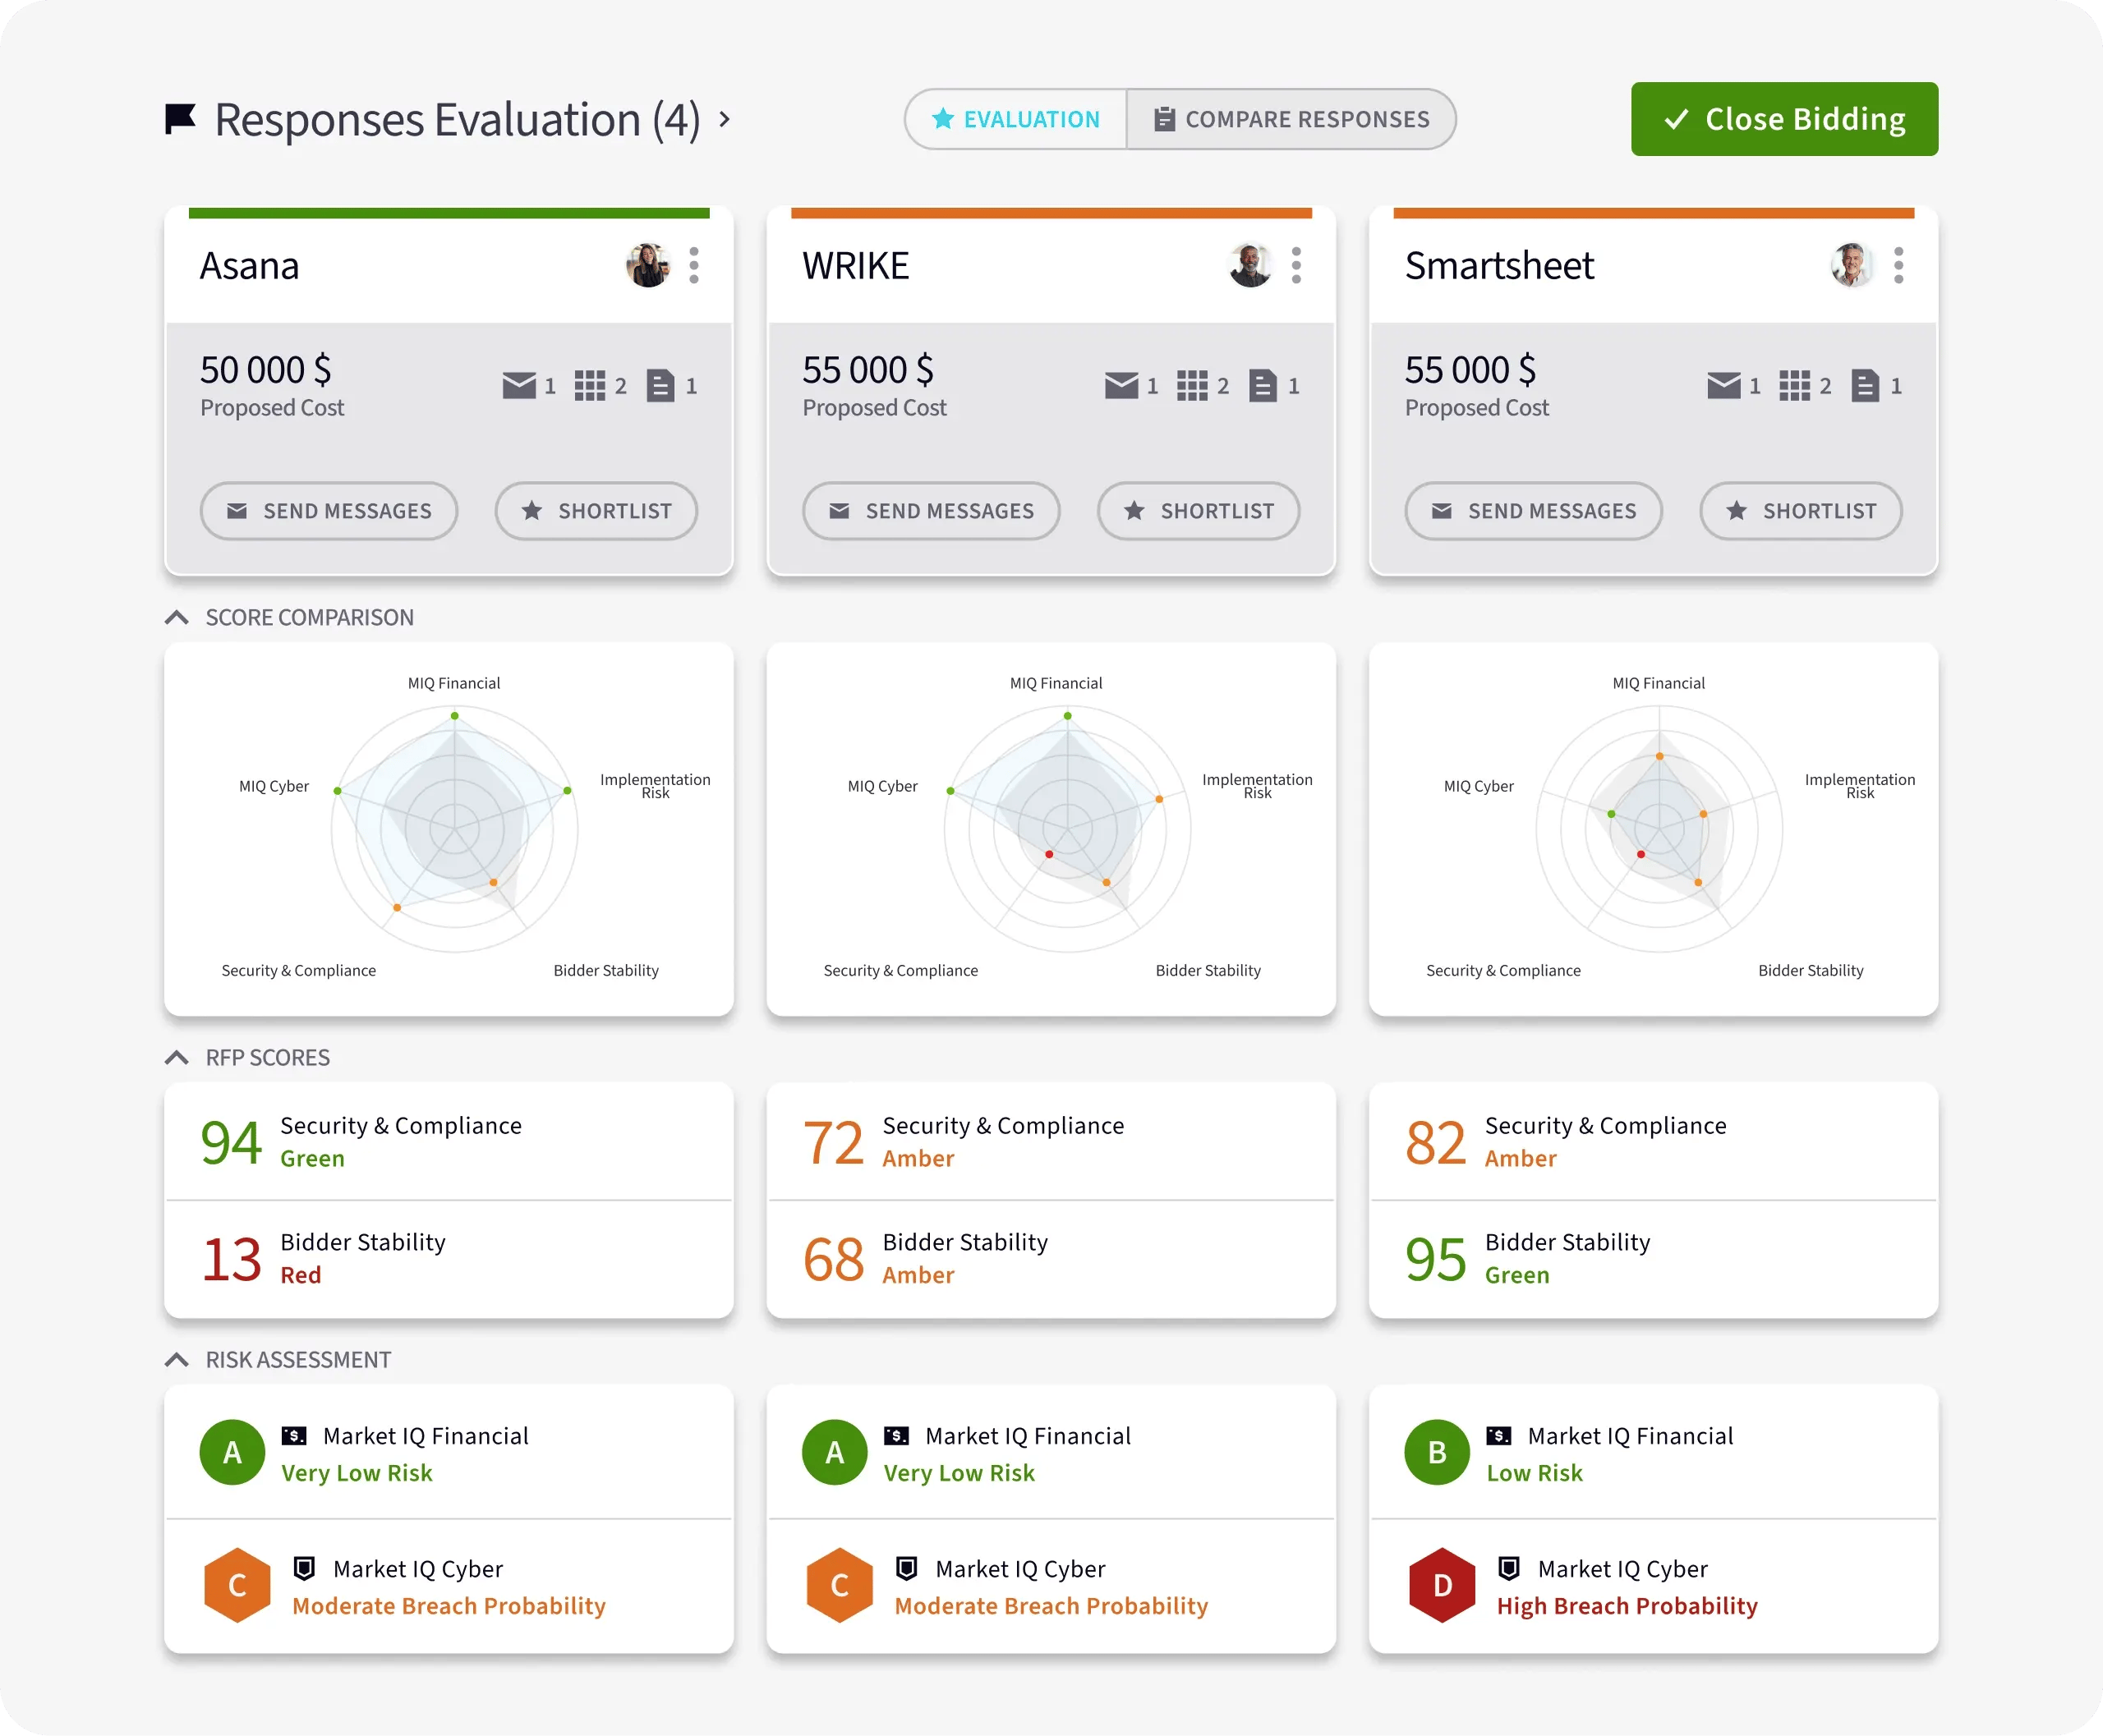Click Smartsheet bidder avatar photo

click(x=1853, y=266)
